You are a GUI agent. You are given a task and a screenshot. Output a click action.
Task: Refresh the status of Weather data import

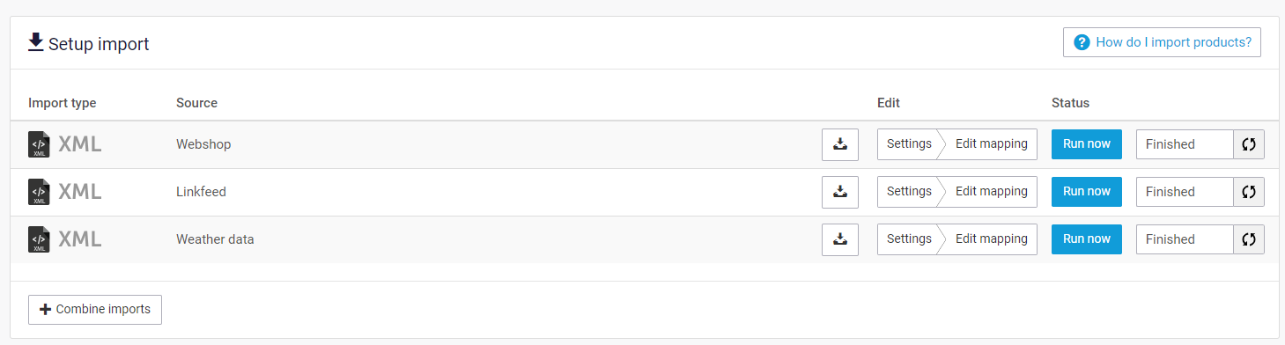pos(1249,239)
